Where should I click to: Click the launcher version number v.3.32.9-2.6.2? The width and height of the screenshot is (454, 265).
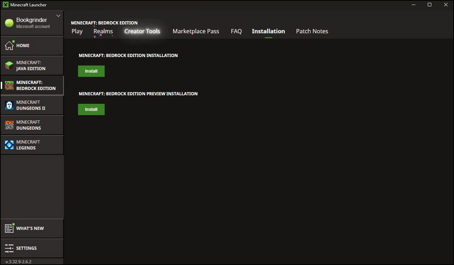(x=19, y=262)
